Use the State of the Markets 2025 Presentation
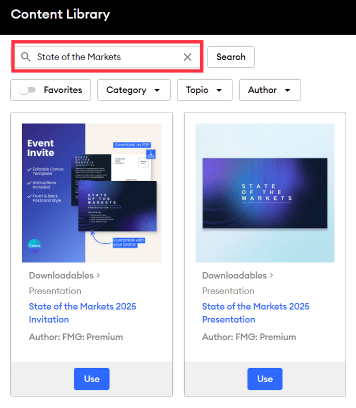 [265, 379]
